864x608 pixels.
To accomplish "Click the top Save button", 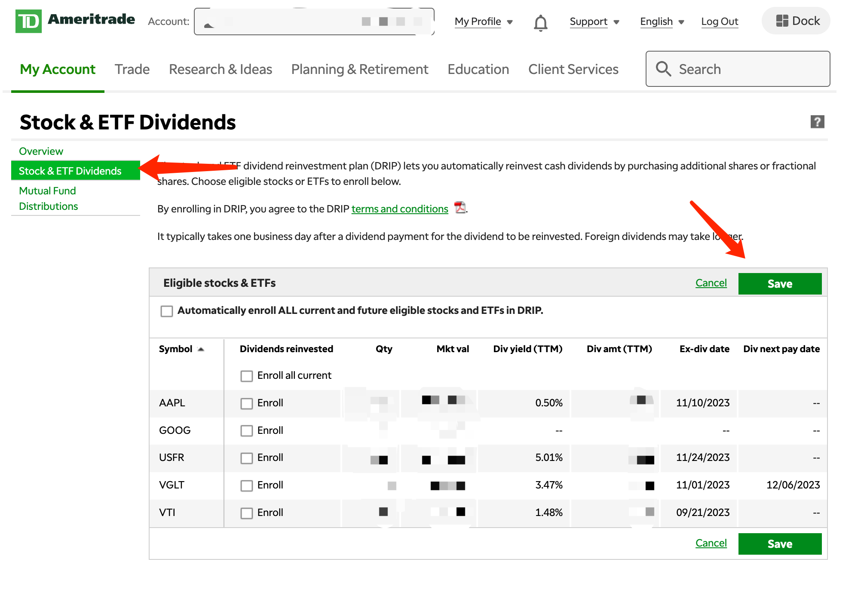I will point(780,284).
